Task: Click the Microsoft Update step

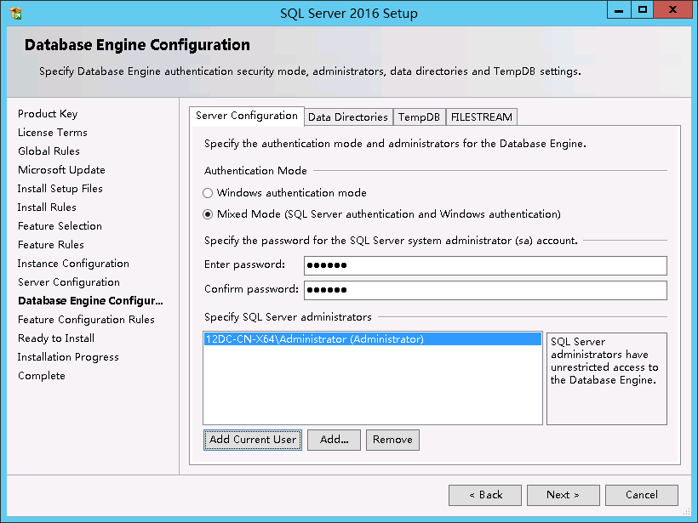Action: (x=61, y=170)
